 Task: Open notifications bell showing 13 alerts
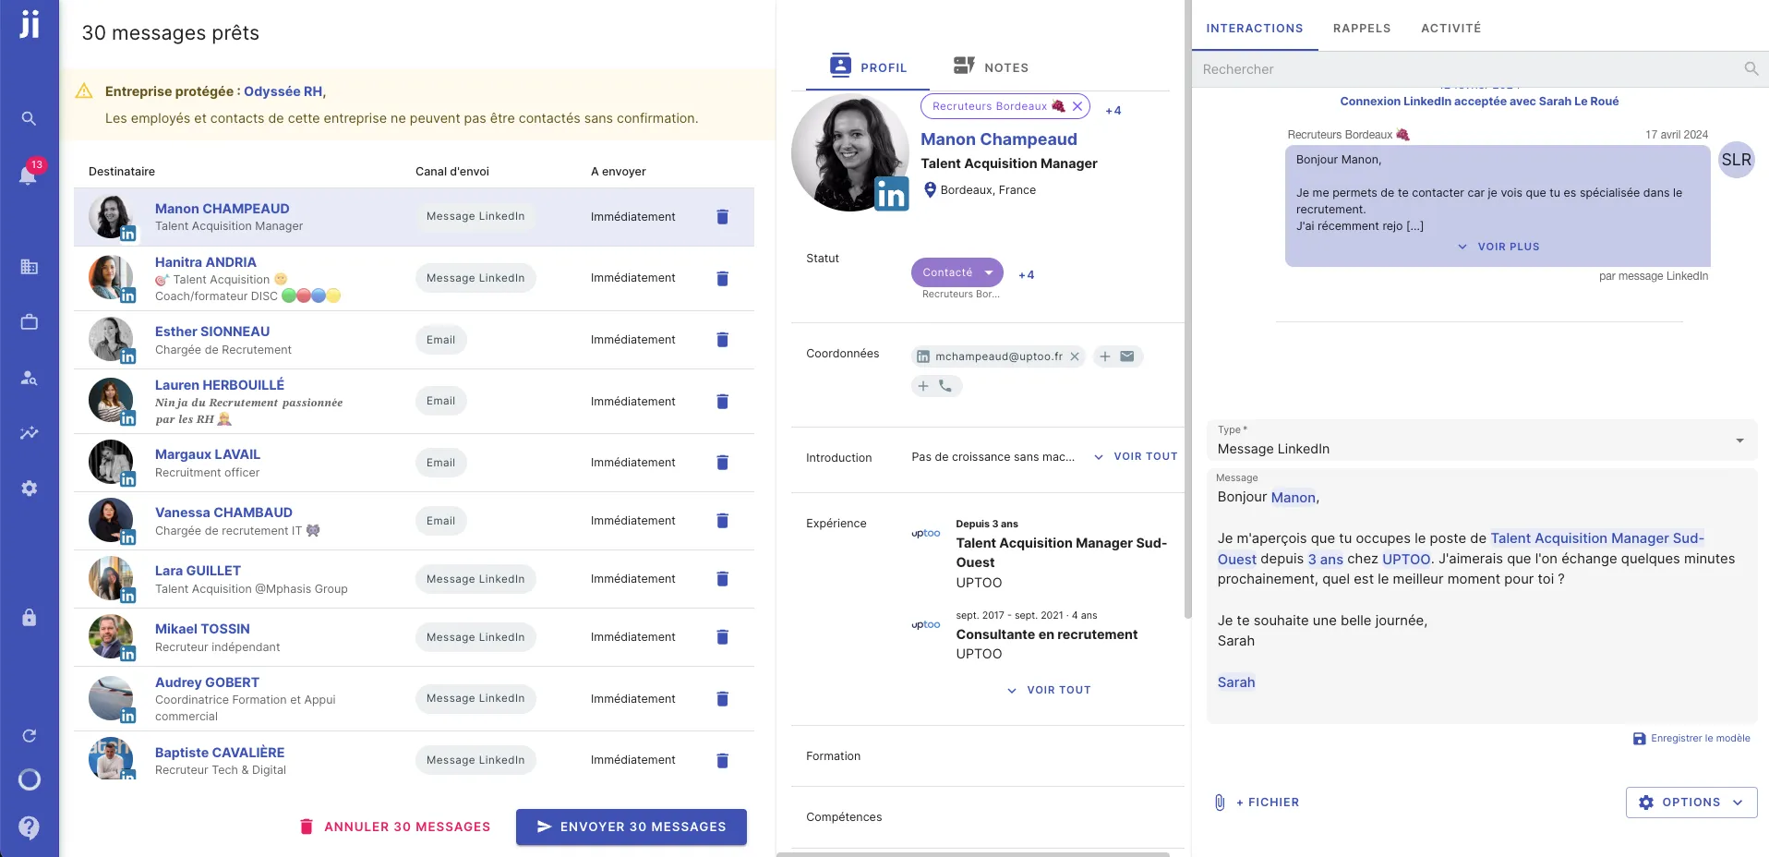[29, 177]
